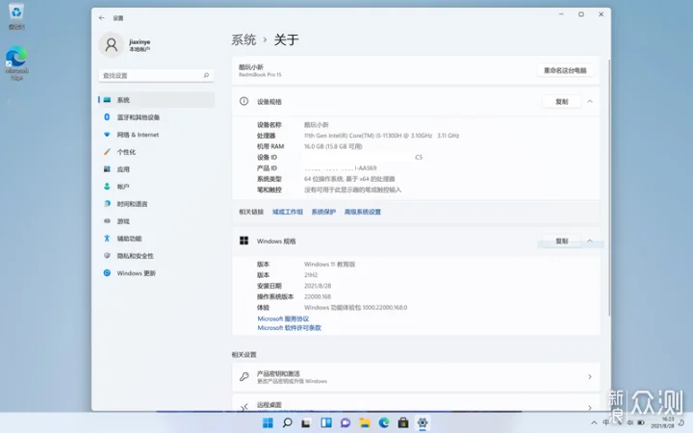Open 辅助功能 in the sidebar

click(x=156, y=239)
